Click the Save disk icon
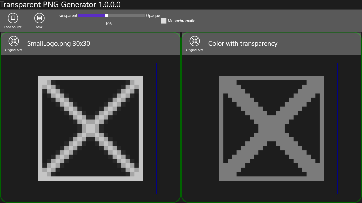This screenshot has height=203, width=362. [x=39, y=18]
